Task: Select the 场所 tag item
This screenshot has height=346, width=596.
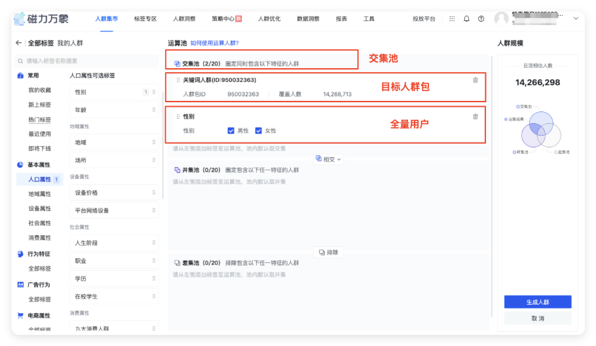Action: [x=114, y=160]
